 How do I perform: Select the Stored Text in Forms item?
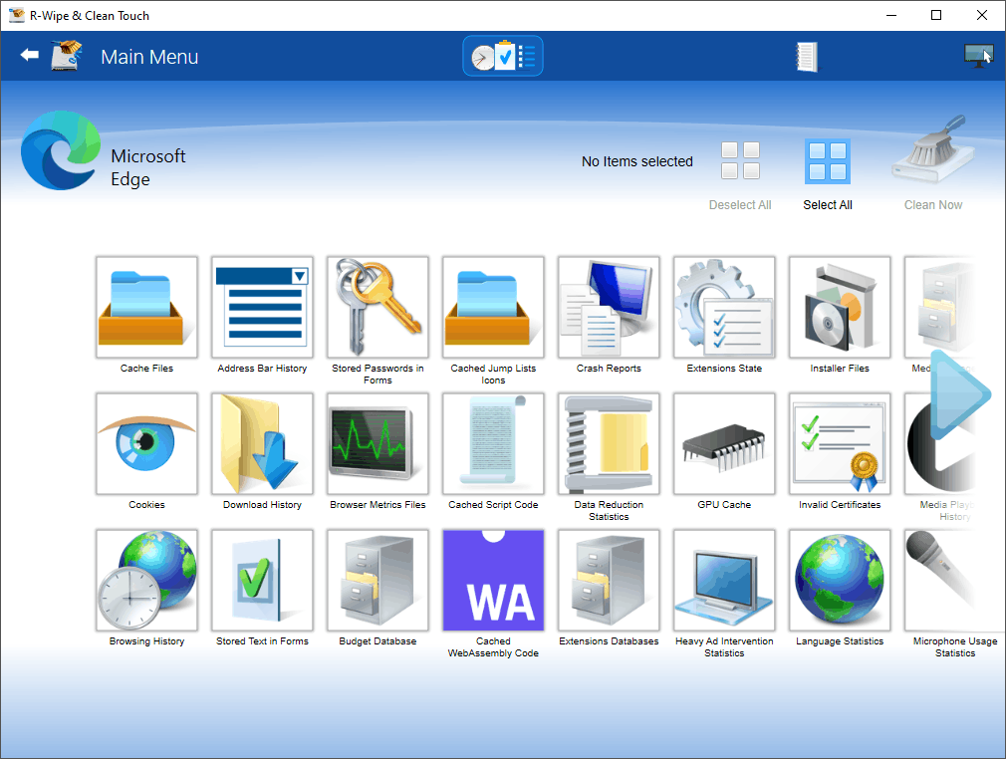coord(262,581)
